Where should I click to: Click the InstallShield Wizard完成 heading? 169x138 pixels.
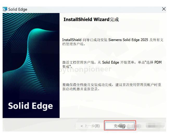point(91,19)
